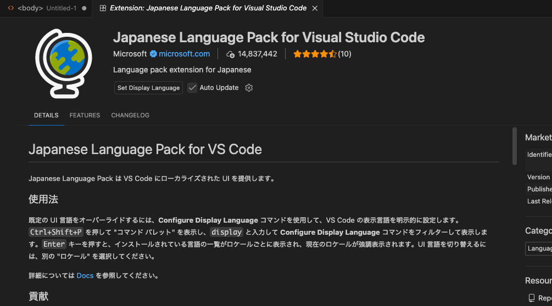The width and height of the screenshot is (552, 306).
Task: Switch to the Untitled-1 editor tab
Action: tap(46, 8)
